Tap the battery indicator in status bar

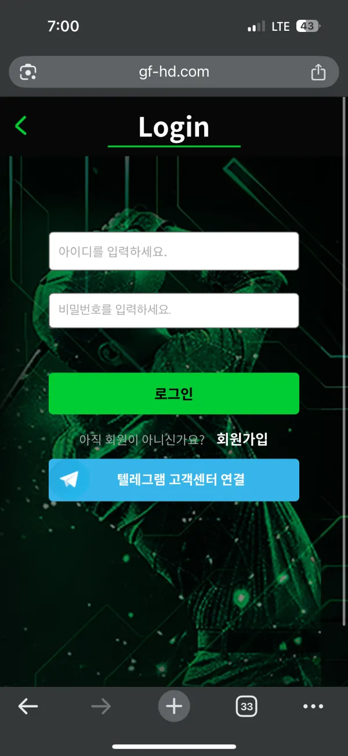click(x=308, y=26)
